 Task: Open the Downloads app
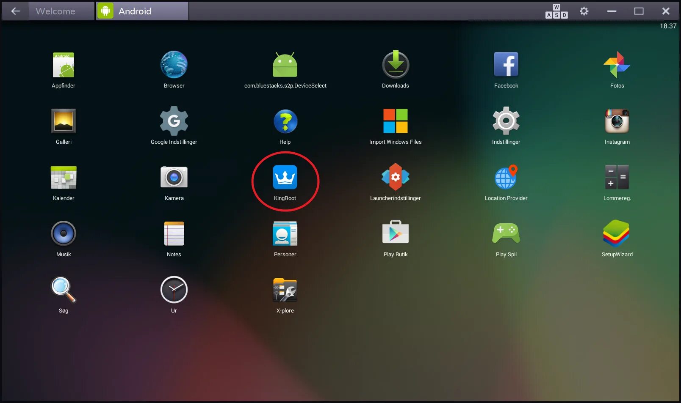click(396, 65)
